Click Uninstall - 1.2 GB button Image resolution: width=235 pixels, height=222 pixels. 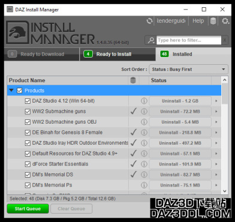[180, 101]
